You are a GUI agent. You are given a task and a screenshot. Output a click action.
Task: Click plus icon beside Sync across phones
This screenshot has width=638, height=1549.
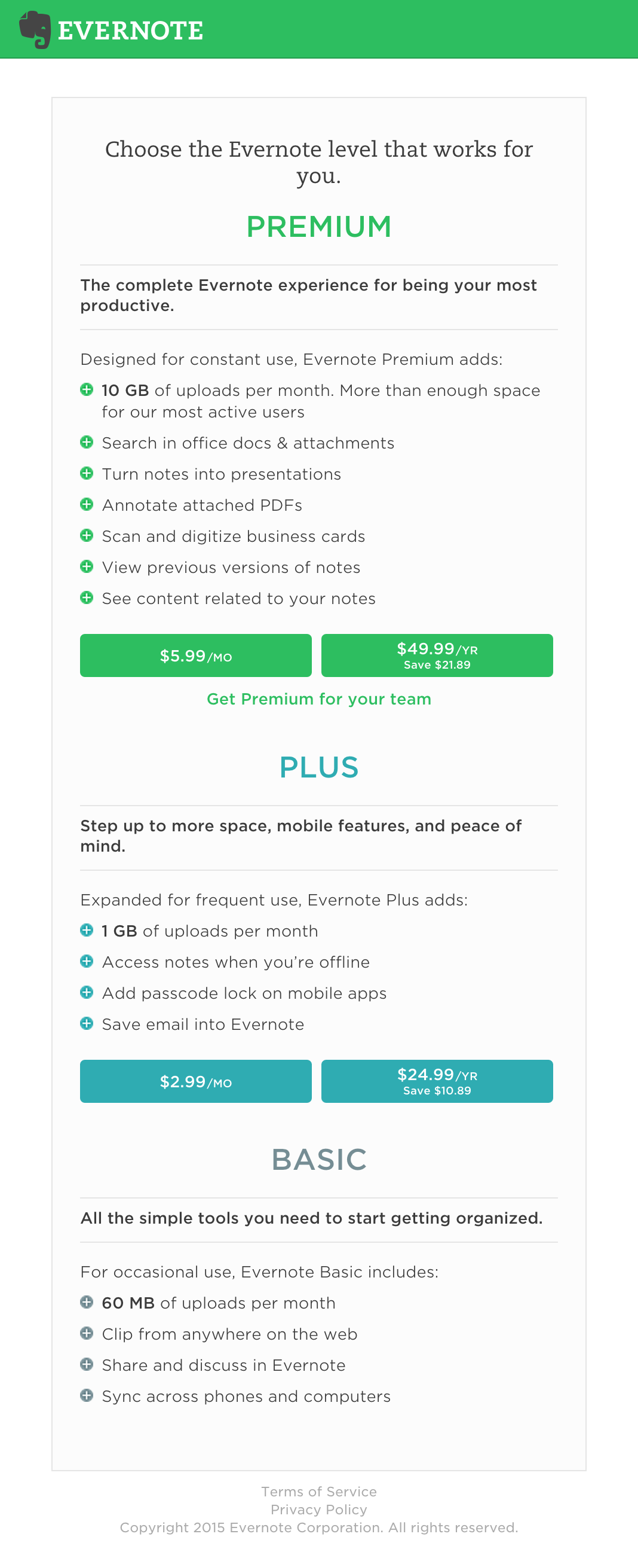click(87, 1396)
